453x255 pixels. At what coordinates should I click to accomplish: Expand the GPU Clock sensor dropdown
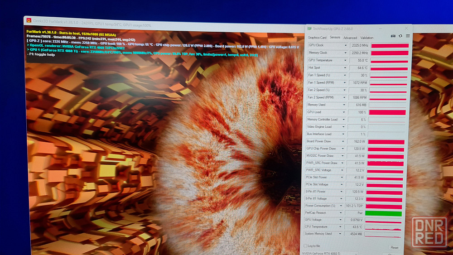(x=345, y=45)
